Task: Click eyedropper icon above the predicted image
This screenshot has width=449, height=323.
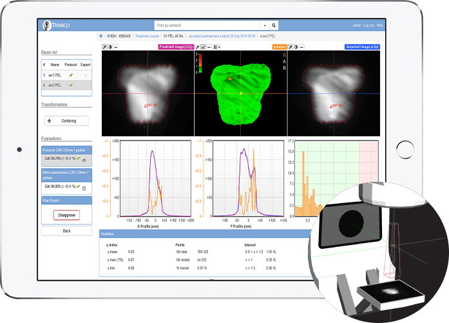Action: pyautogui.click(x=105, y=47)
